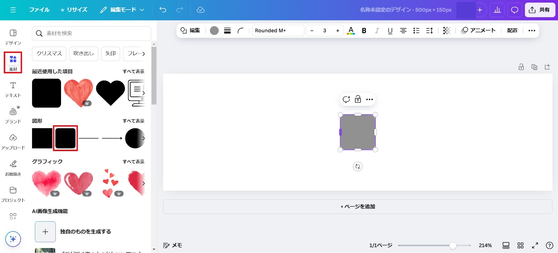The height and width of the screenshot is (253, 558).
Task: Toggle underline text formatting
Action: pyautogui.click(x=390, y=31)
